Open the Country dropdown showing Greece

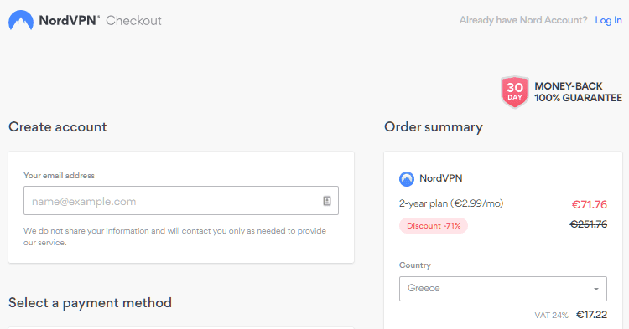pyautogui.click(x=502, y=289)
